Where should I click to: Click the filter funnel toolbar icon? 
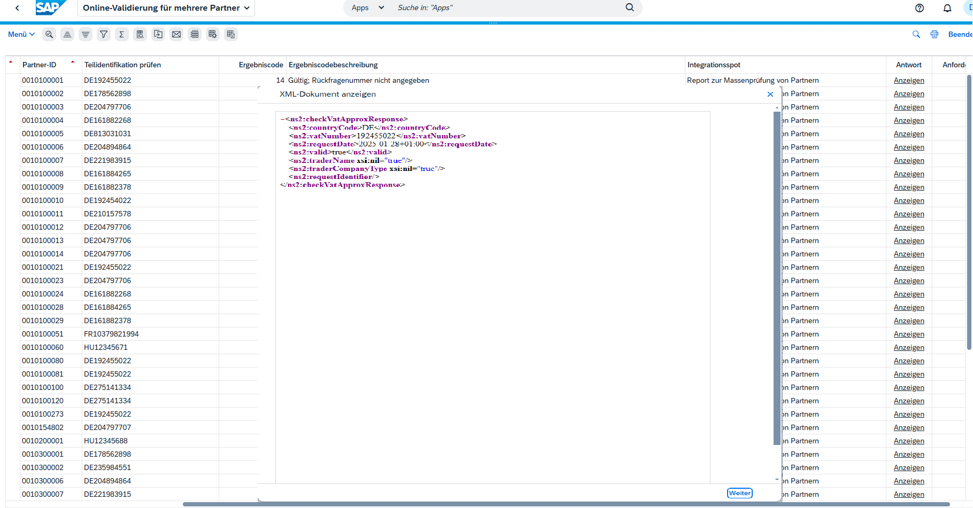pyautogui.click(x=104, y=34)
